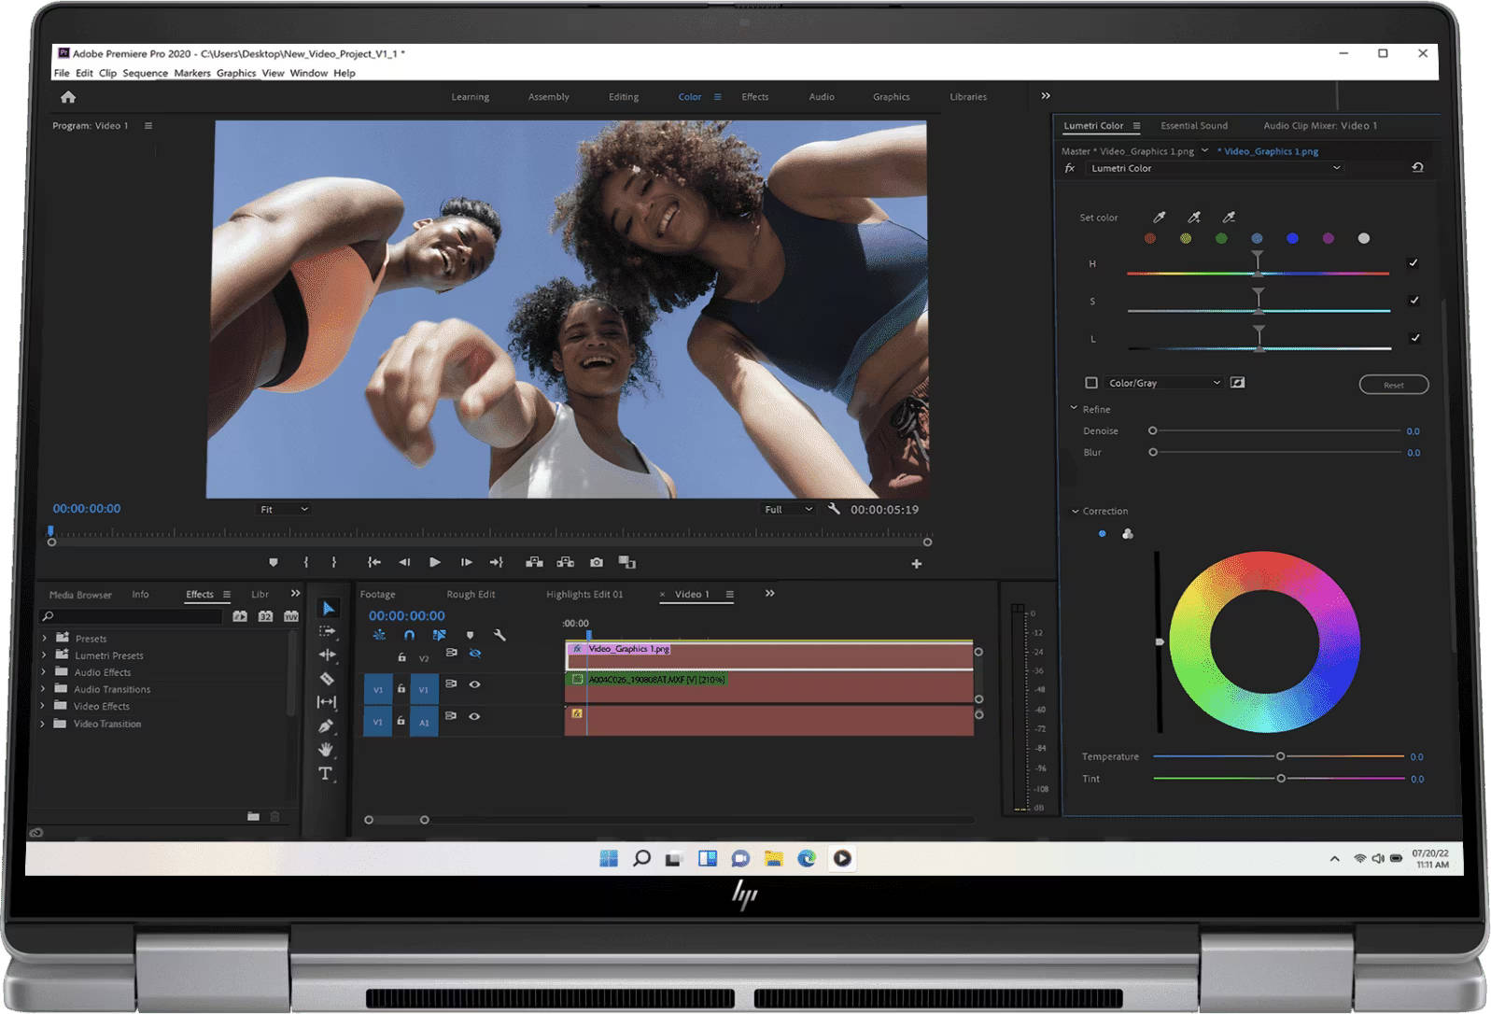Select the Slip tool

point(327,702)
